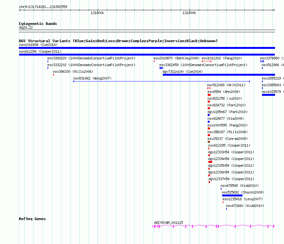Select the pink ADCY8 gene track glyph

pyautogui.click(x=213, y=226)
